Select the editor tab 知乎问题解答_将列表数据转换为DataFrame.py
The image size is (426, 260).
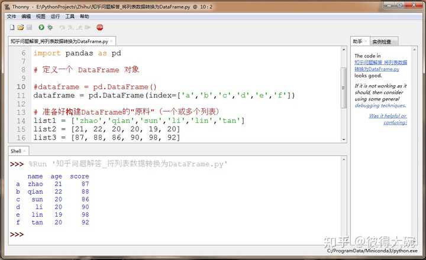59,41
